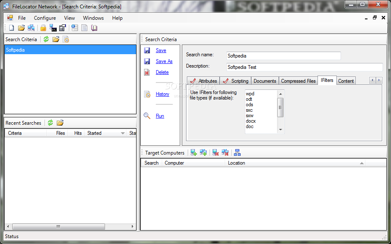
Task: Select Softpedia in Search Criteria list
Action: pos(70,50)
